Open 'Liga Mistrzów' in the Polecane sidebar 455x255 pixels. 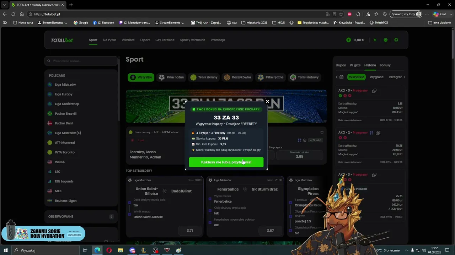pos(65,85)
